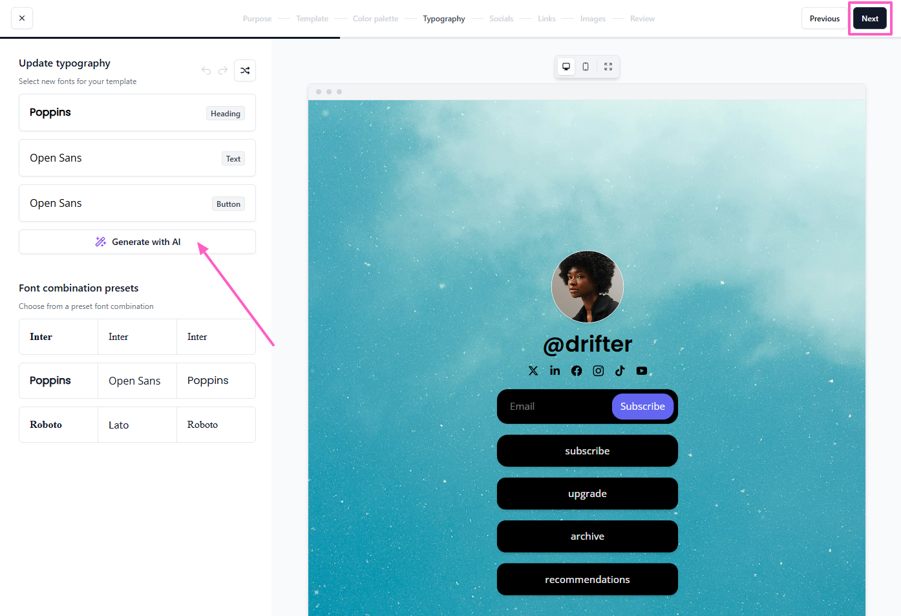The width and height of the screenshot is (901, 616).
Task: Click the X (Twitter) social icon
Action: click(x=533, y=370)
